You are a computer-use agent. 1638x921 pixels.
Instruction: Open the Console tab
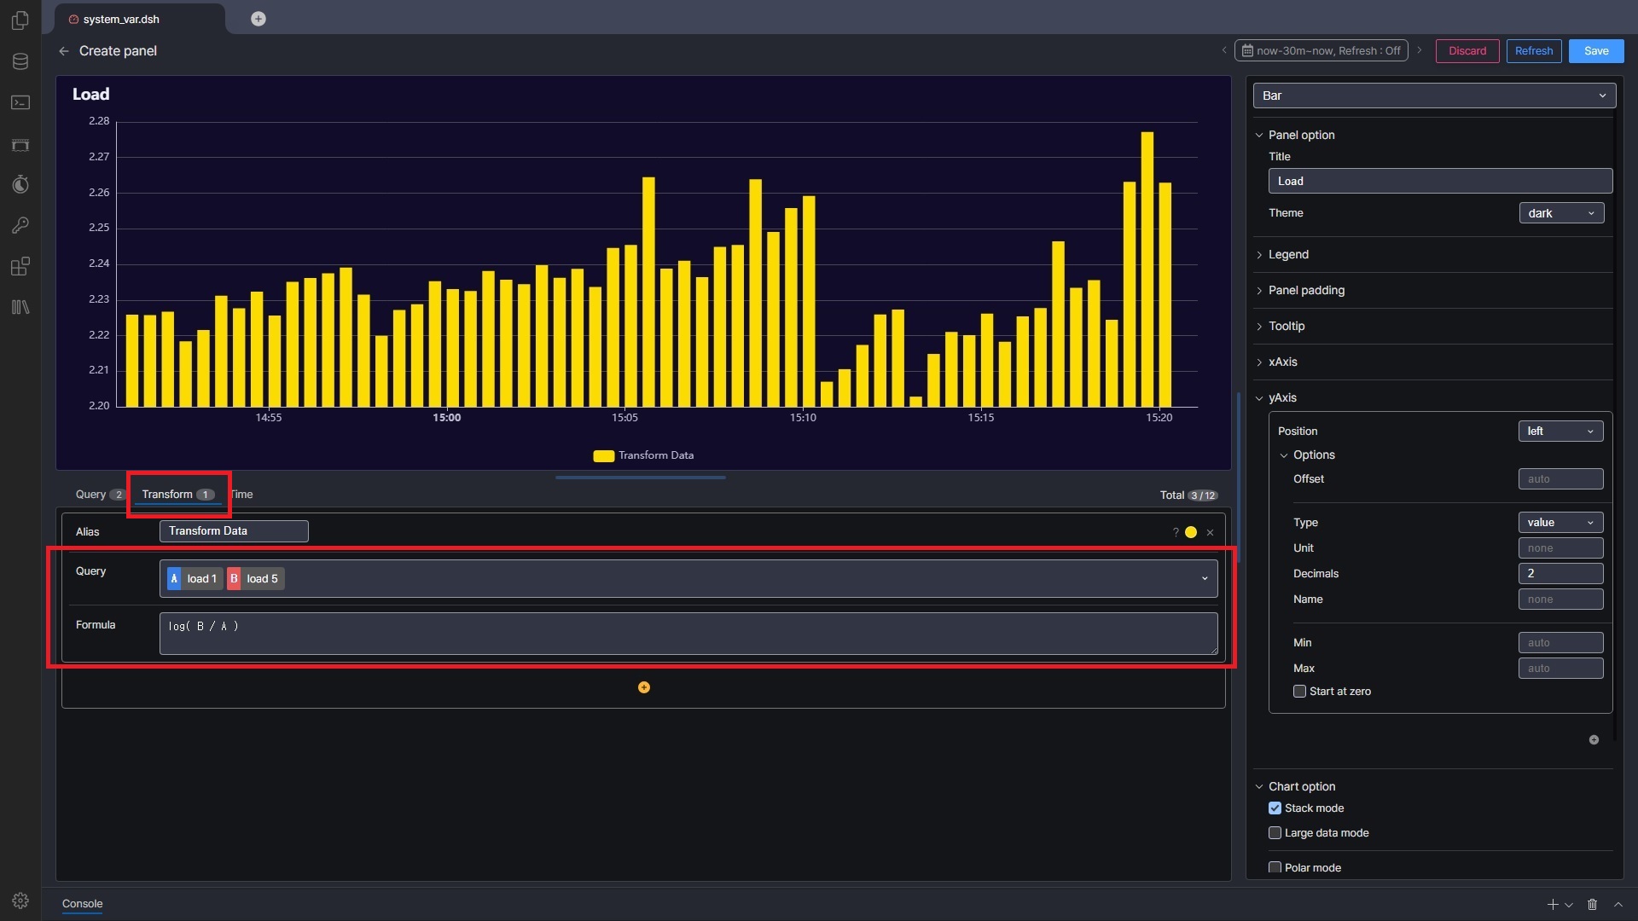82,904
